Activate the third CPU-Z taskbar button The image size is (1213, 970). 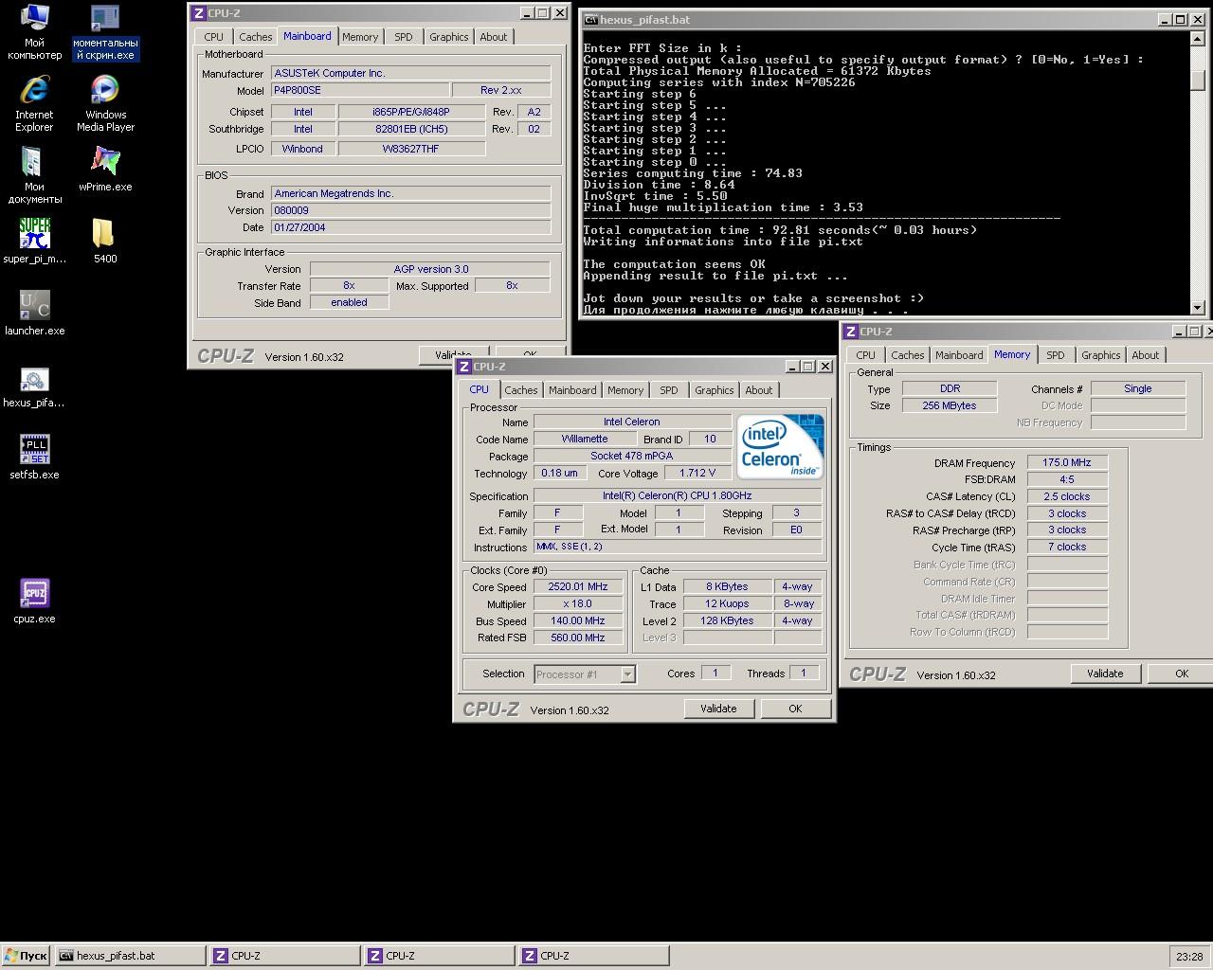593,956
